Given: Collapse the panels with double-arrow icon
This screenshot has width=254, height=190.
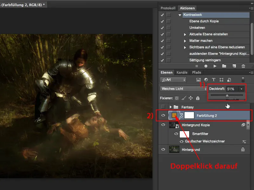Looking at the screenshot, I should (x=252, y=3).
